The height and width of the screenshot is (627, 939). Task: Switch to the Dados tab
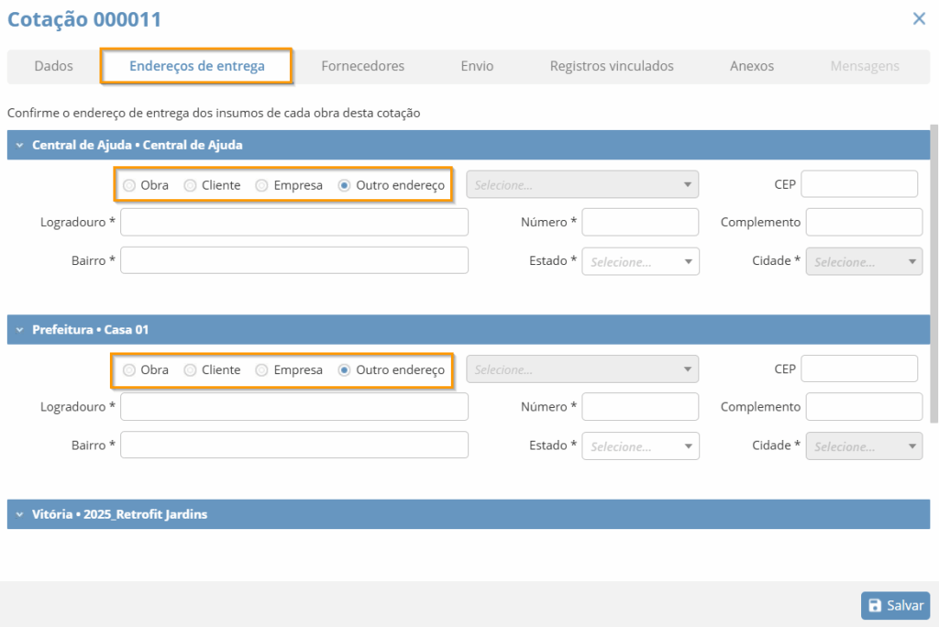[53, 66]
